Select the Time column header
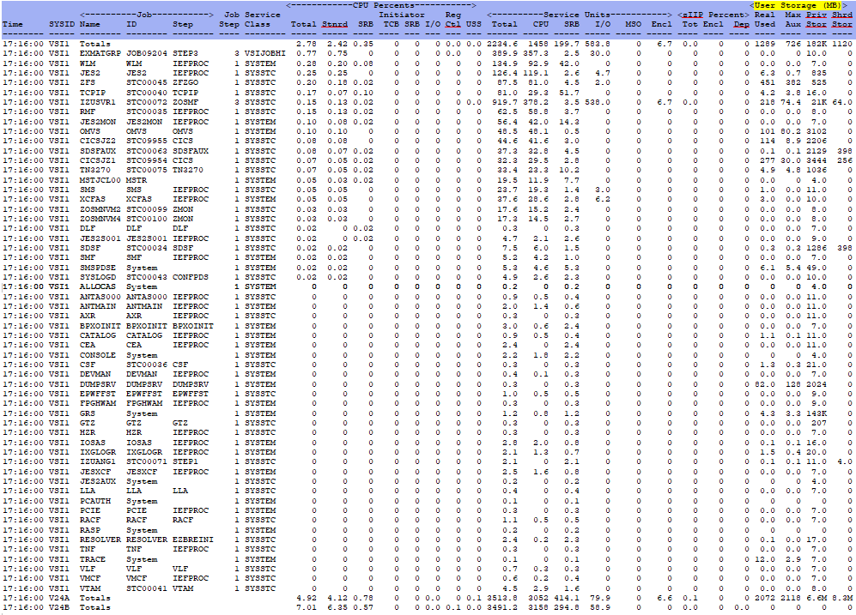The height and width of the screenshot is (615, 856). (x=12, y=25)
